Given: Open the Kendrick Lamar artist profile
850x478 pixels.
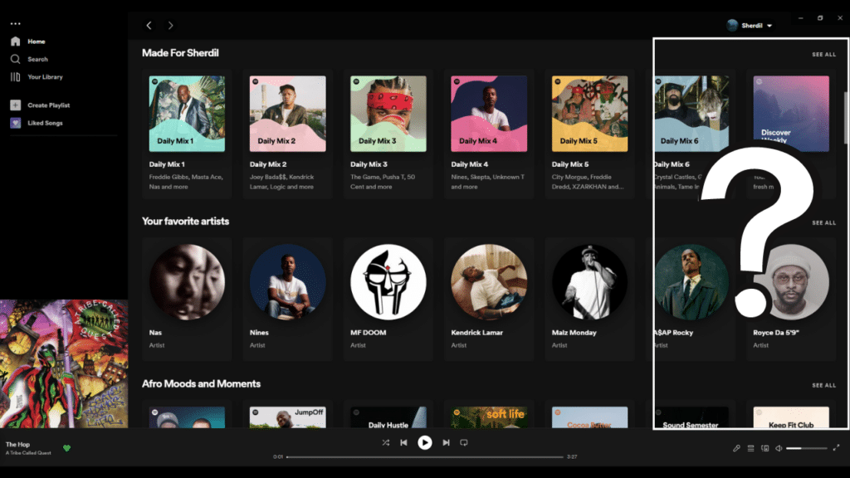Looking at the screenshot, I should pos(489,299).
